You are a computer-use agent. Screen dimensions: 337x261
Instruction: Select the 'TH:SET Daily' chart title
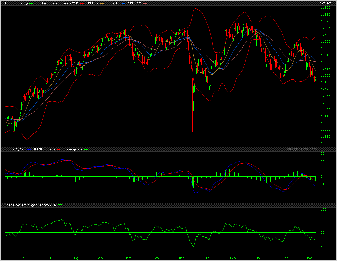[16, 3]
